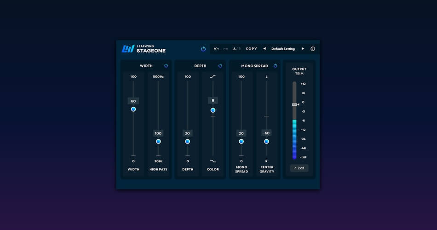This screenshot has width=437, height=230.
Task: Click the COPY button
Action: click(251, 49)
